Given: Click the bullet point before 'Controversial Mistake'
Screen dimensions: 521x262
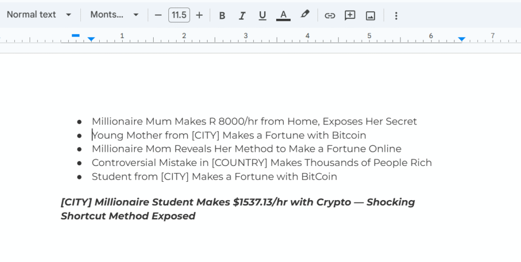Looking at the screenshot, I should pyautogui.click(x=79, y=163).
